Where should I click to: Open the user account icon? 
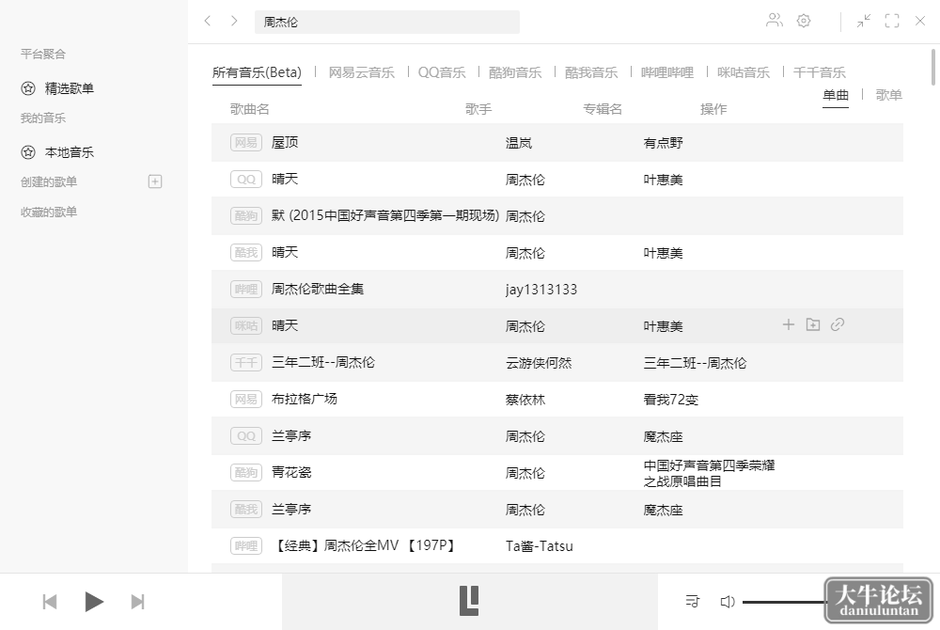point(775,21)
